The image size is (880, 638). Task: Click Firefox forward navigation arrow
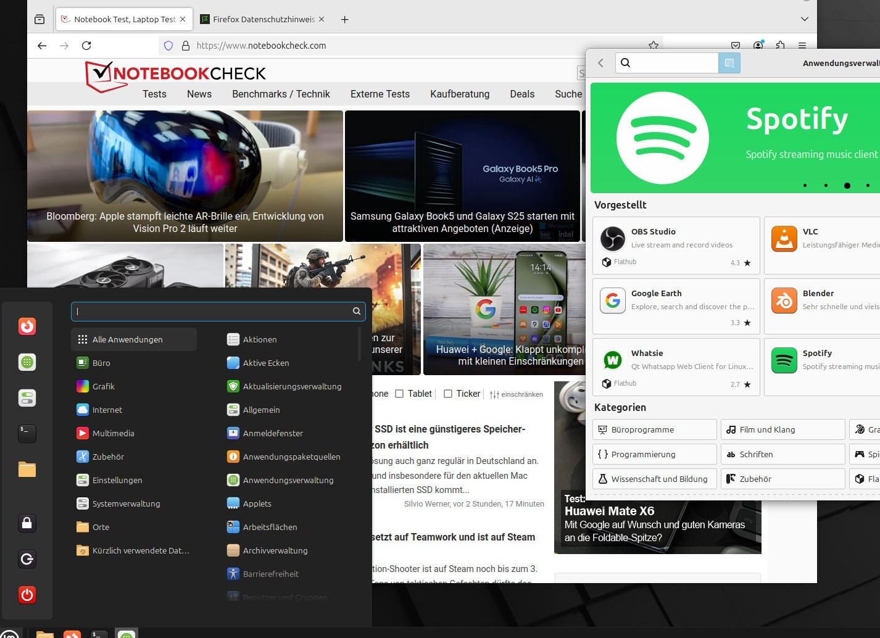click(64, 46)
